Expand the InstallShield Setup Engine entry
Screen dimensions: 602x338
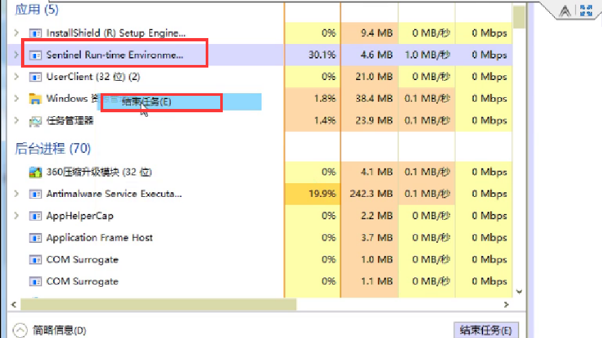tap(16, 33)
